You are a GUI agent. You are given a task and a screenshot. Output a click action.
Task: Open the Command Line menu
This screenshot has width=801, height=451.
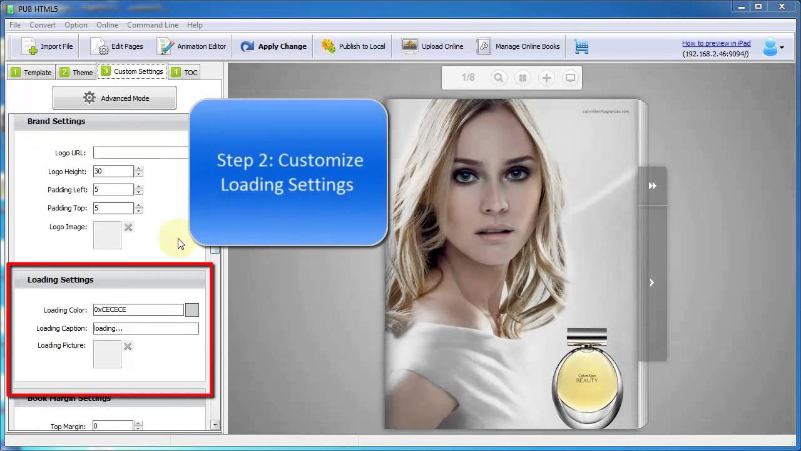tap(153, 25)
